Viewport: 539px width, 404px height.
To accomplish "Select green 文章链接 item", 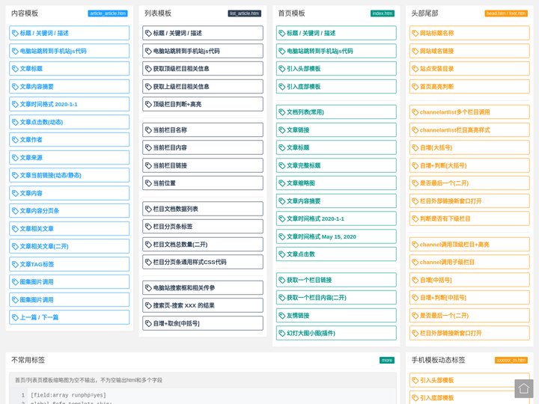I will point(336,130).
